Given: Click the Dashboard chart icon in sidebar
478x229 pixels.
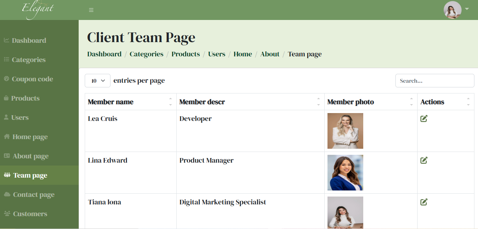Looking at the screenshot, I should (6, 40).
